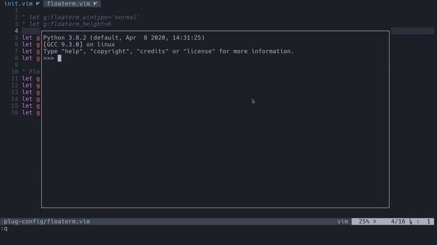Click the 'let' keyword on line 16

(27, 112)
